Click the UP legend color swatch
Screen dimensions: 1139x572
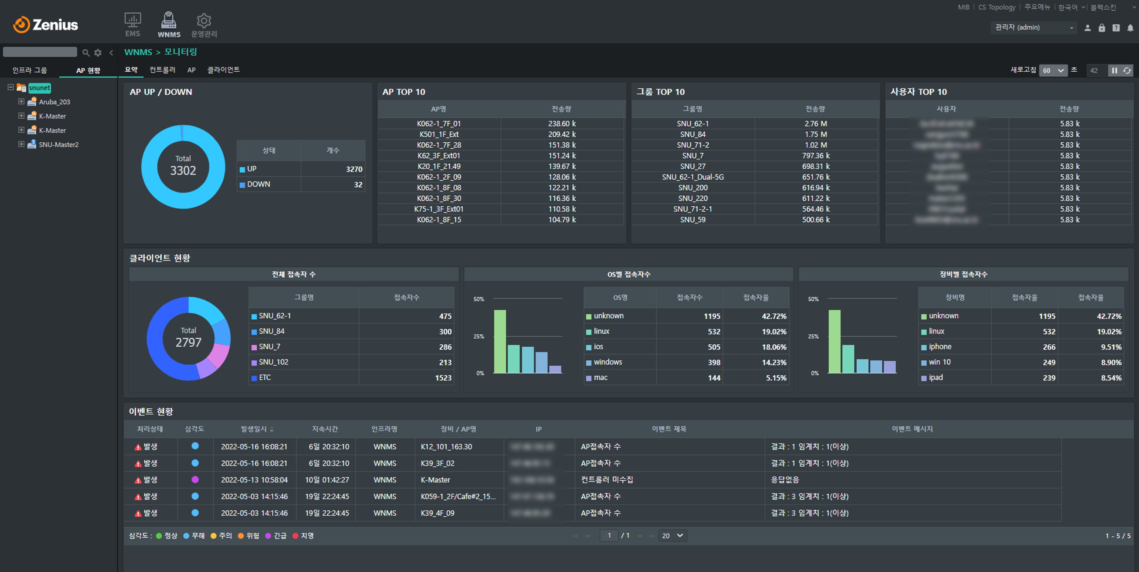tap(242, 169)
